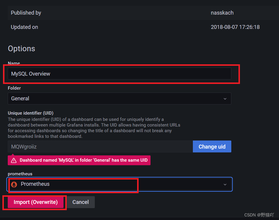279x220 pixels.
Task: Open the Folder dropdown showing General
Action: (120, 99)
